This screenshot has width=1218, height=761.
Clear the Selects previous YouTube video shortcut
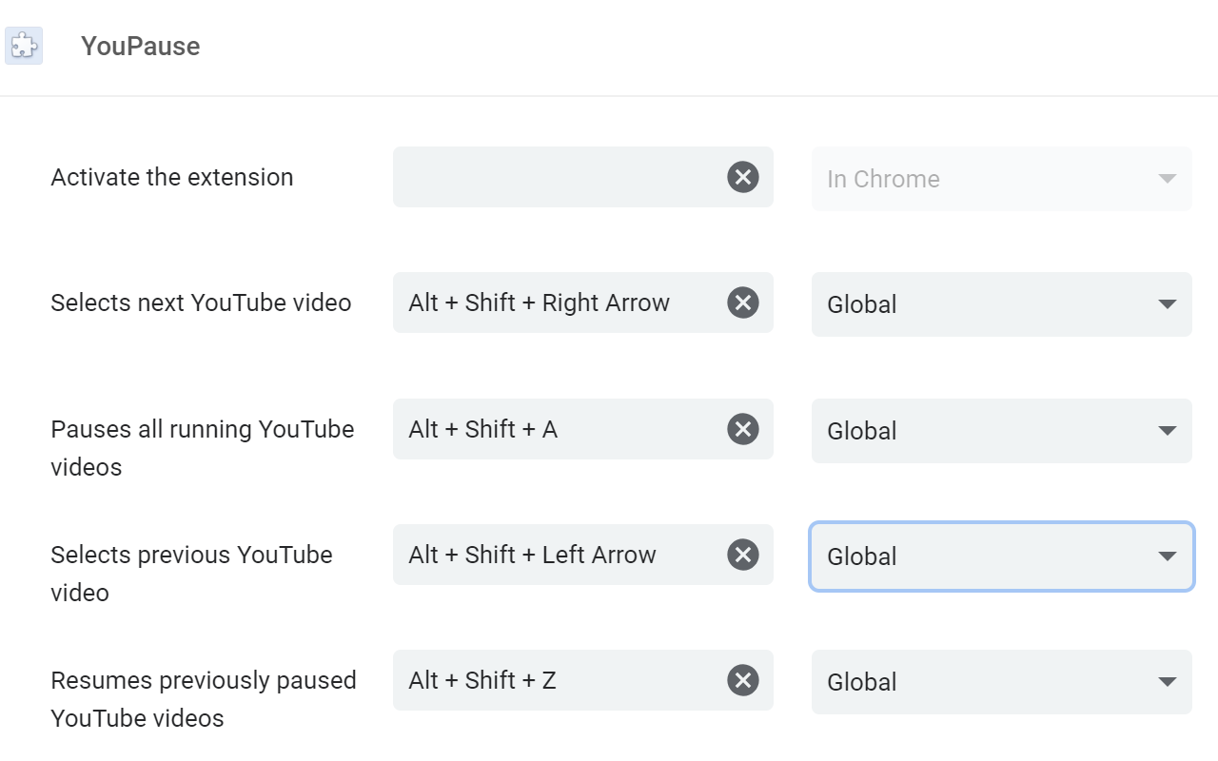coord(742,555)
